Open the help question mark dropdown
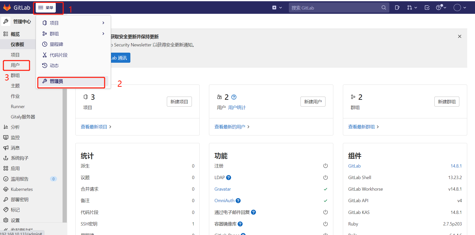475x235 pixels. point(441,8)
